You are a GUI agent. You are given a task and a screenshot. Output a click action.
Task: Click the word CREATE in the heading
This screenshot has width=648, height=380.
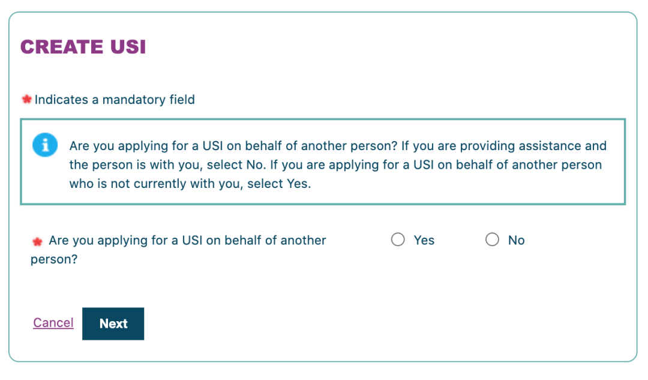[62, 47]
